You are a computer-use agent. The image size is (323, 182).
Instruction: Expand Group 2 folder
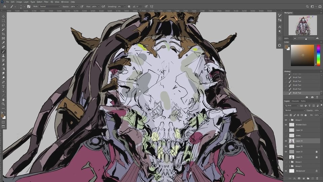pos(289,162)
